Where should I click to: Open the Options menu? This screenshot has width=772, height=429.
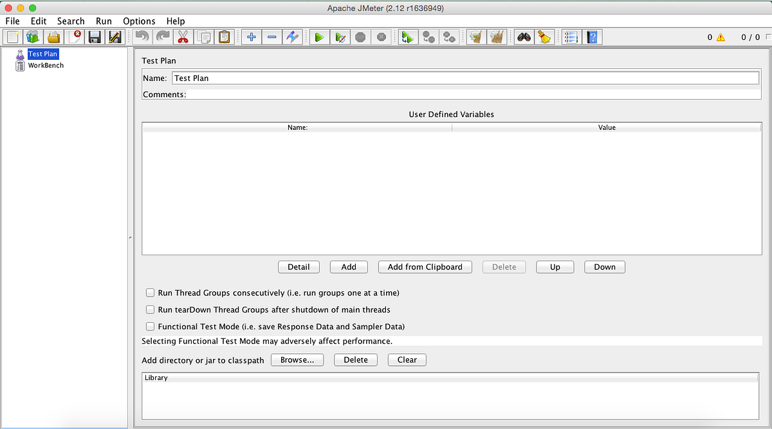pyautogui.click(x=139, y=21)
